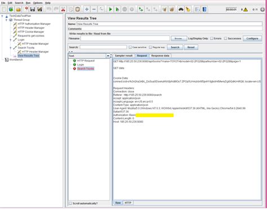Click the Remote Start All icon
The image size is (267, 210).
(141, 9)
